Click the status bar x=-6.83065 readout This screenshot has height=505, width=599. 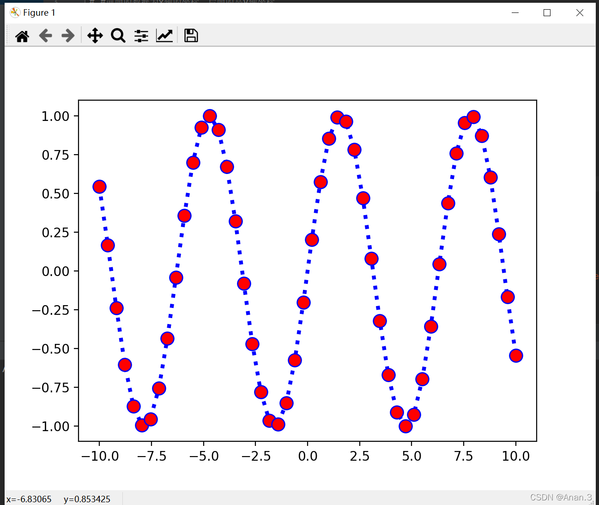click(29, 499)
